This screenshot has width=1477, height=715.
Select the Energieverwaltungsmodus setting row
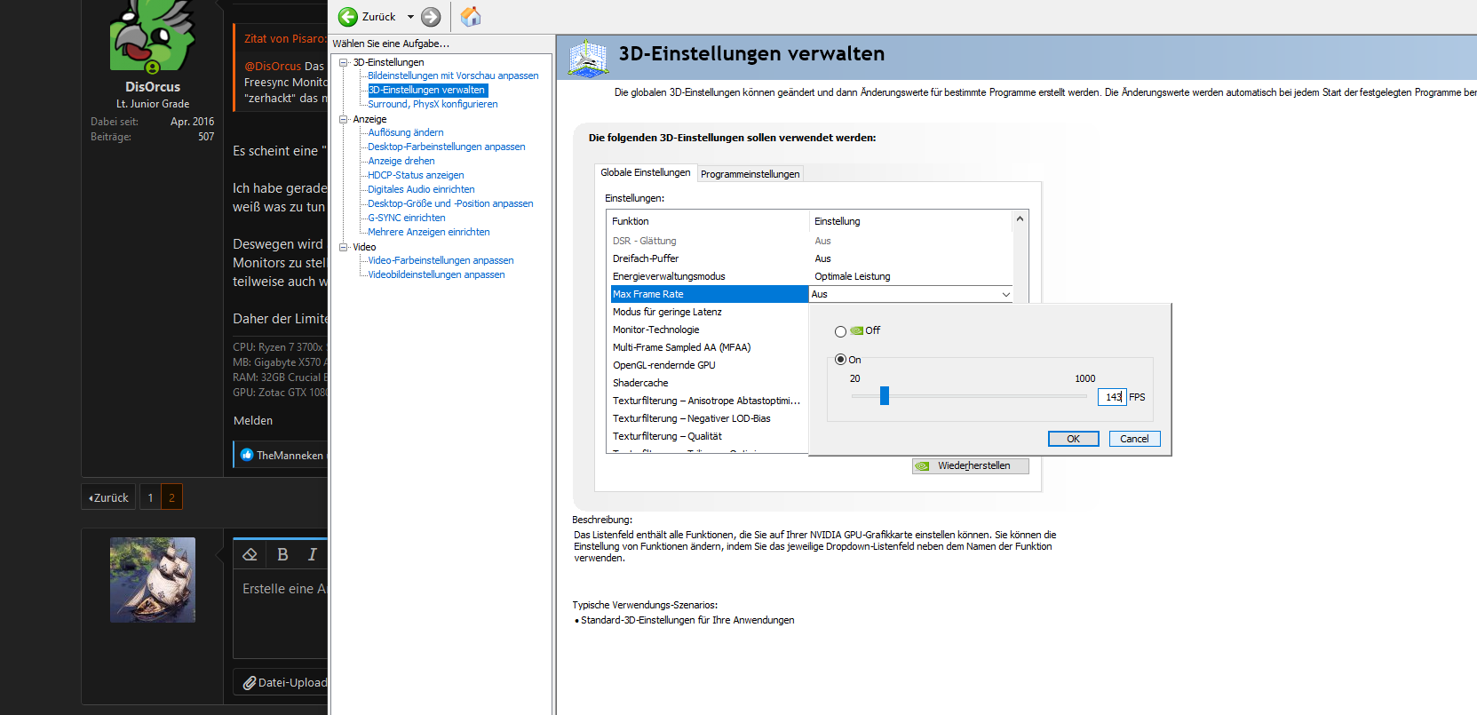point(811,276)
